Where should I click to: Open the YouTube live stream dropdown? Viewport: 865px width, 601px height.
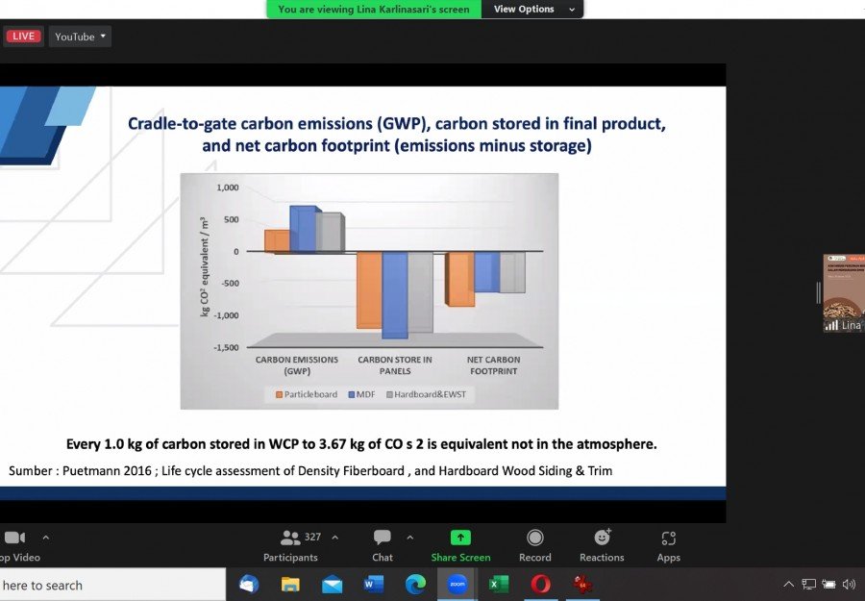click(x=80, y=37)
